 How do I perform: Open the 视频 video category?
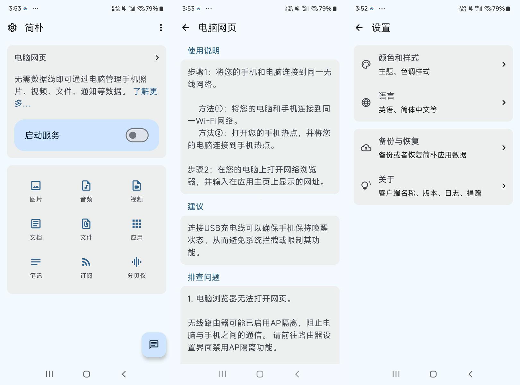tap(136, 191)
